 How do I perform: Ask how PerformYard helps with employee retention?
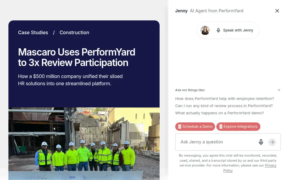pos(224,99)
